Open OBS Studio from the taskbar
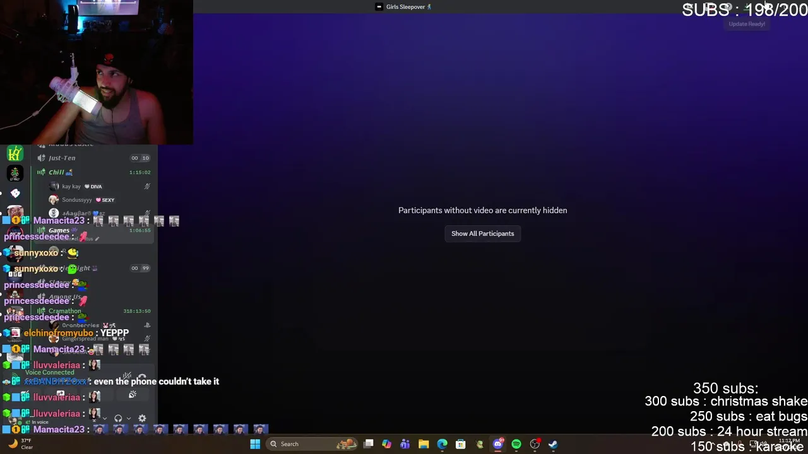The height and width of the screenshot is (454, 808). click(535, 444)
